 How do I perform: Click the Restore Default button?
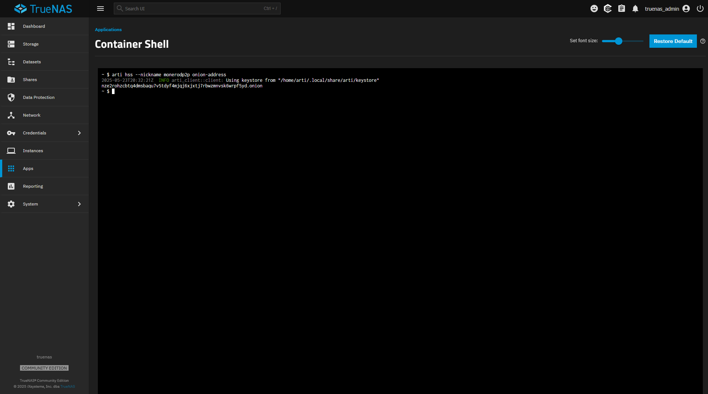[x=672, y=41]
